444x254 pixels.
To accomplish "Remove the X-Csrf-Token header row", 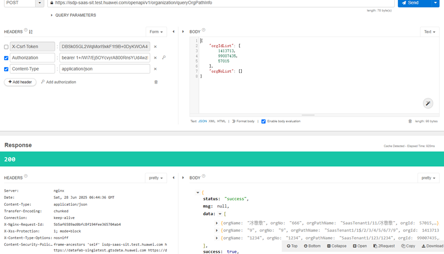I will [155, 47].
